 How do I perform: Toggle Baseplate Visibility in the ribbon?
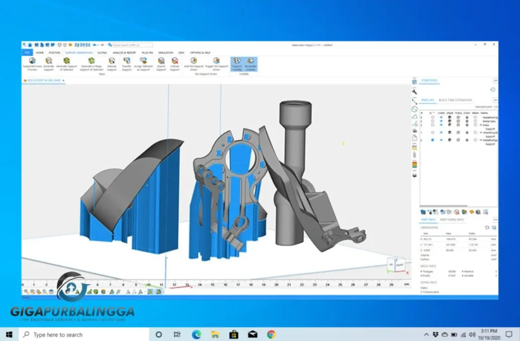click(251, 62)
